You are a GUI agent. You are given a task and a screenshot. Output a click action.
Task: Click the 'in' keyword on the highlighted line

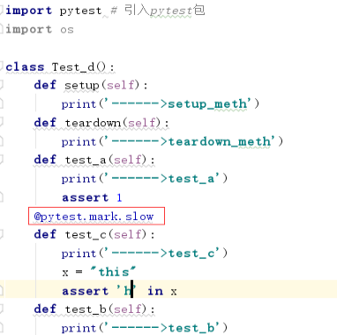[x=155, y=291]
